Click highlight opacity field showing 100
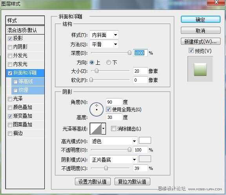Image resolution: width=226 pixels, height=195 pixels. (140, 150)
